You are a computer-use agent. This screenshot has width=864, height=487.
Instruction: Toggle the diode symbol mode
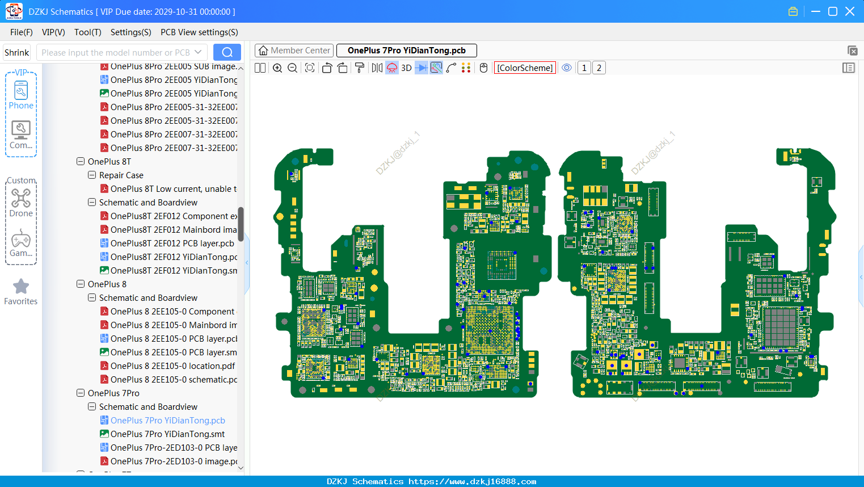(422, 68)
